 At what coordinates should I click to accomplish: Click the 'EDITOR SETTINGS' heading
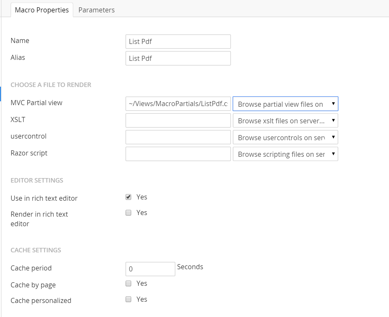click(x=37, y=180)
